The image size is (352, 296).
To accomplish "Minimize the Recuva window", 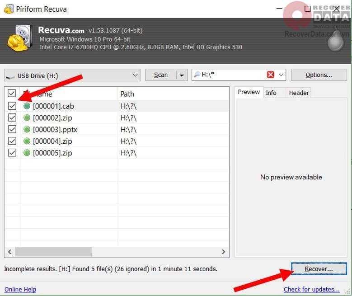I will click(x=279, y=9).
